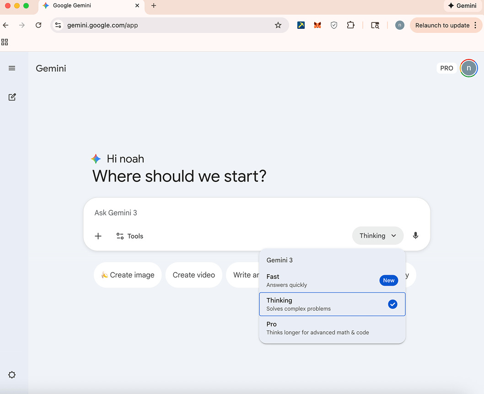Click the browser forward arrow
Image resolution: width=484 pixels, height=394 pixels.
(22, 25)
